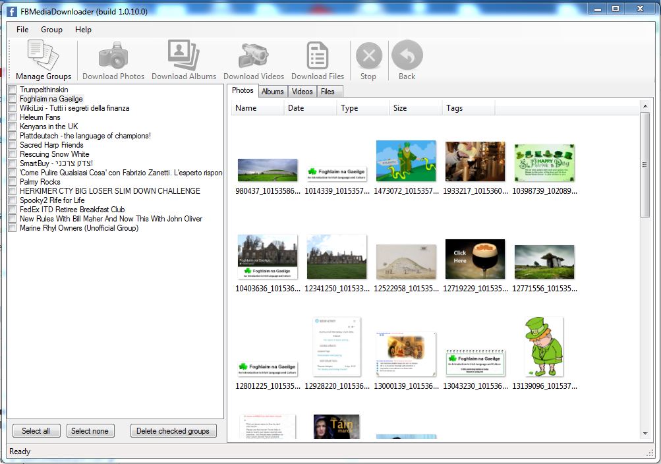The height and width of the screenshot is (464, 661).
Task: Click the Select all button
Action: [x=36, y=431]
